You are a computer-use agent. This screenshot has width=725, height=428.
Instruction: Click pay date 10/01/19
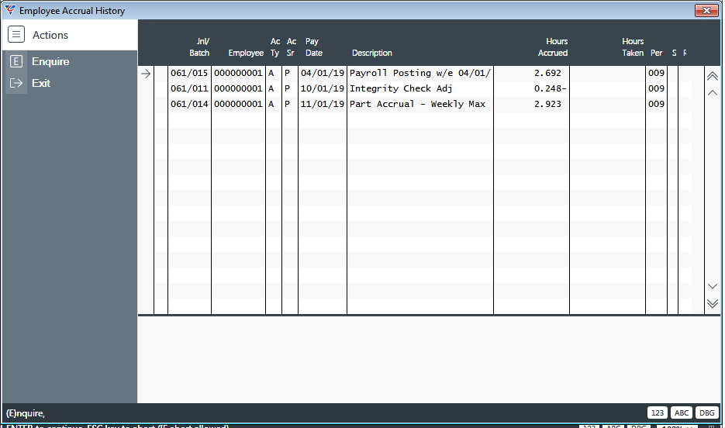click(323, 88)
